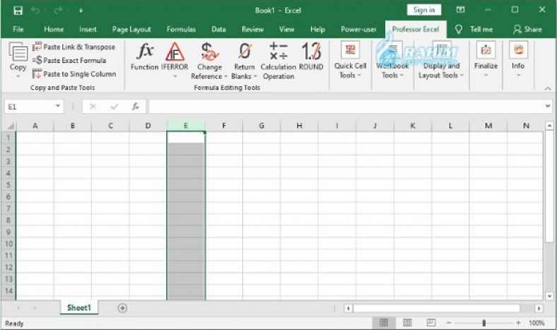Open Ribbon Display Options icon
The image size is (557, 330).
point(460,10)
